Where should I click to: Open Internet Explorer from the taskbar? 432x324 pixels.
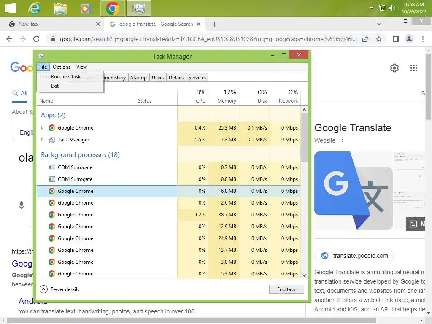pyautogui.click(x=34, y=8)
